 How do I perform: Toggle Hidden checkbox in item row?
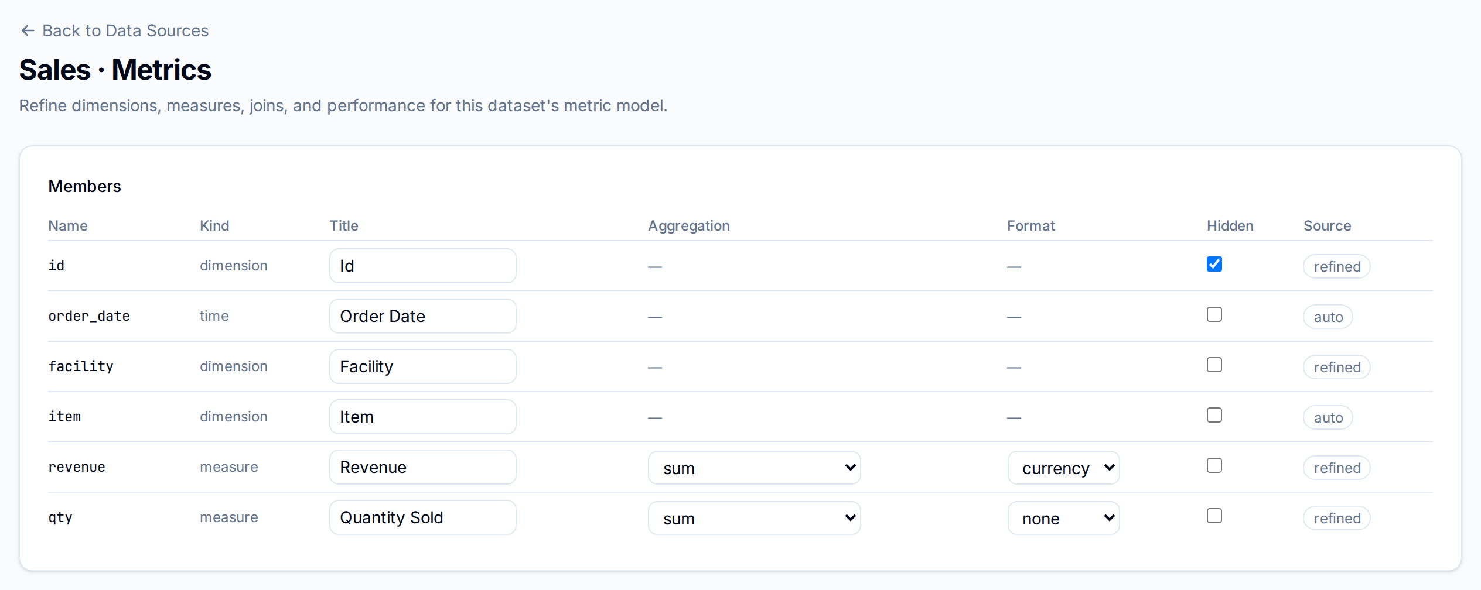tap(1214, 415)
